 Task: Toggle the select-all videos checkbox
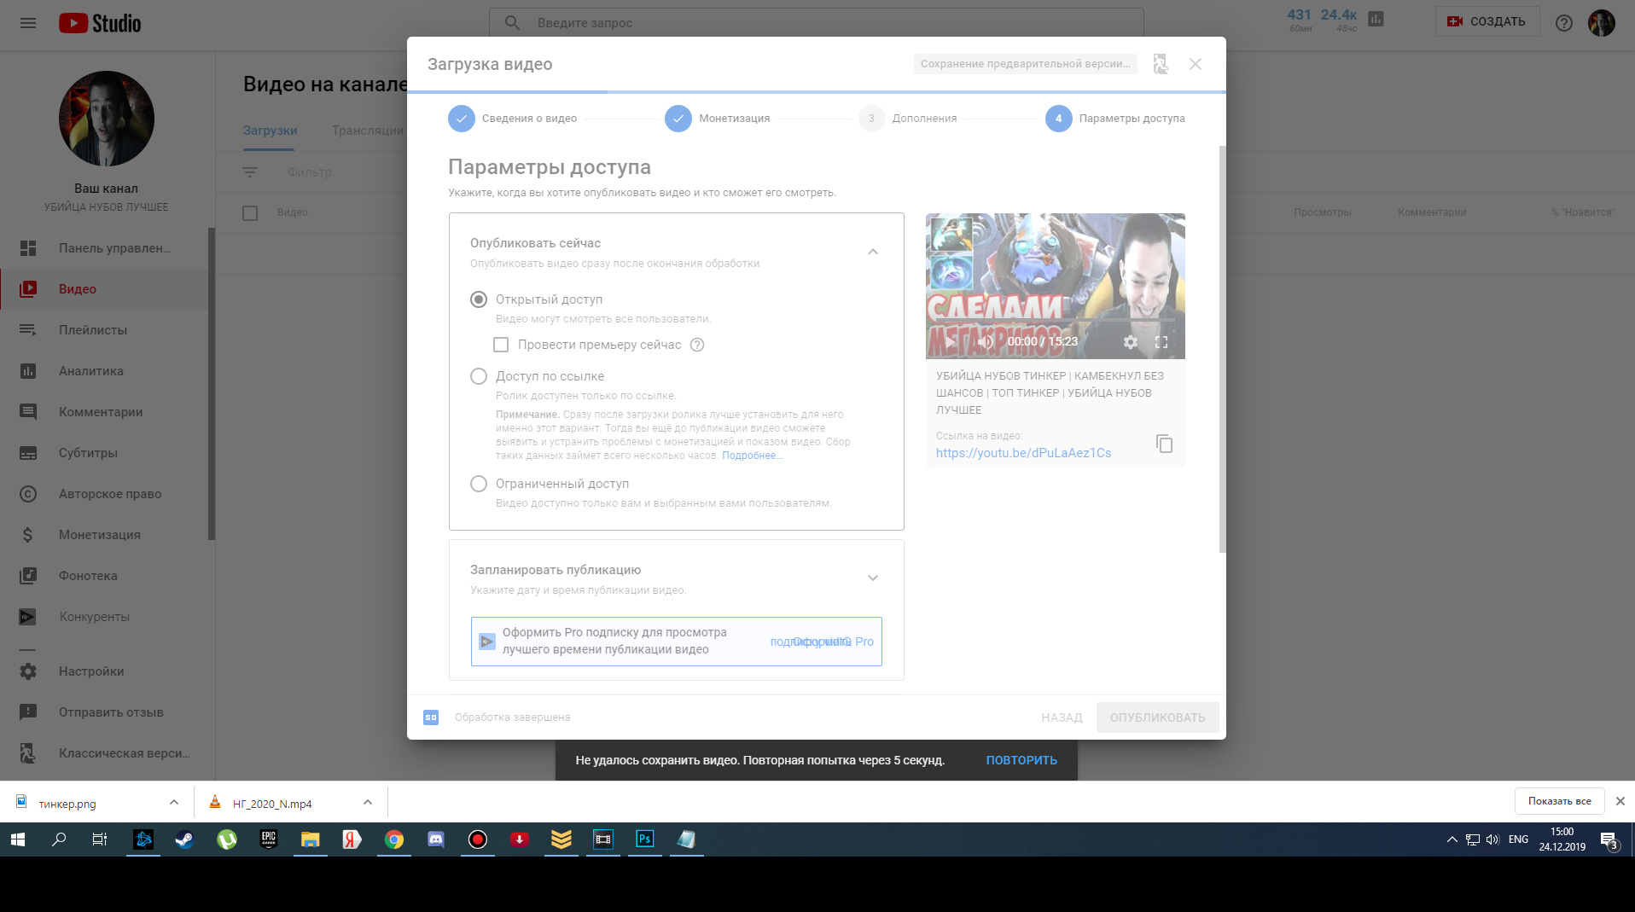[250, 212]
